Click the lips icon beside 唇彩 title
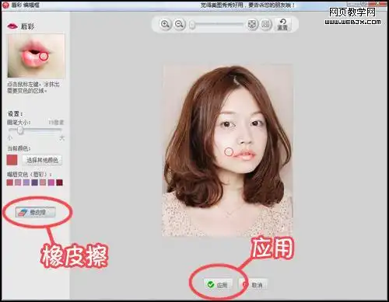The height and width of the screenshot is (302, 389). tap(12, 26)
